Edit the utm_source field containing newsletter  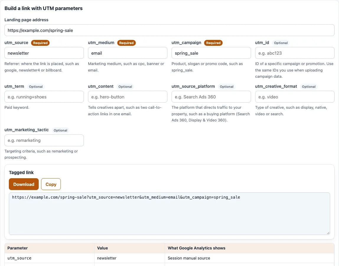(x=44, y=53)
